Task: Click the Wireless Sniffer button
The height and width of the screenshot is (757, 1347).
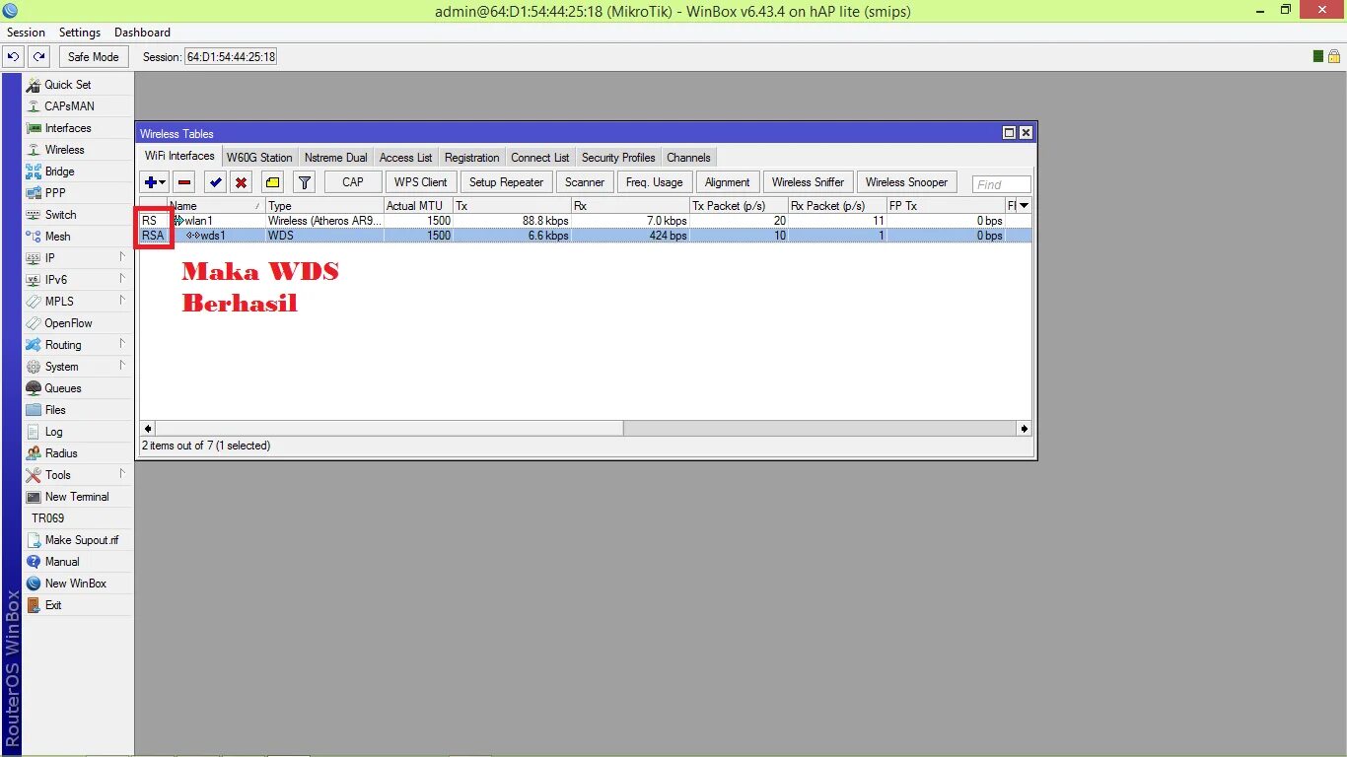Action: click(x=808, y=182)
